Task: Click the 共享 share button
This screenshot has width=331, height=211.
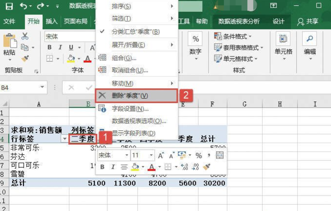Action: tap(308, 21)
